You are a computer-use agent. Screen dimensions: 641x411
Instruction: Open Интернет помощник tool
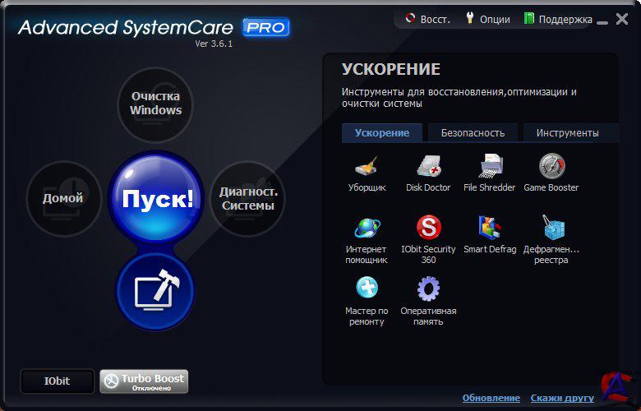click(x=367, y=229)
